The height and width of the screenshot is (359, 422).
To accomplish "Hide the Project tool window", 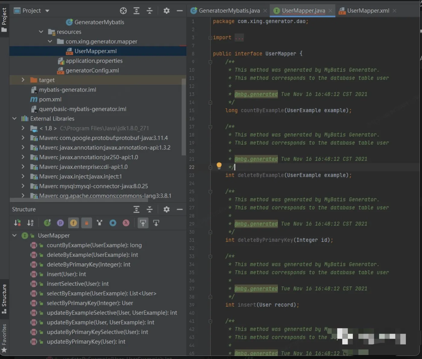I will pyautogui.click(x=180, y=11).
